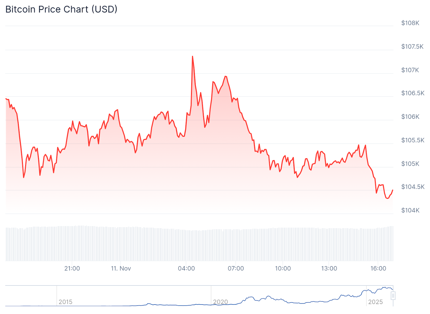The width and height of the screenshot is (430, 314).
Task: Click the $105K price label
Action: 410,164
